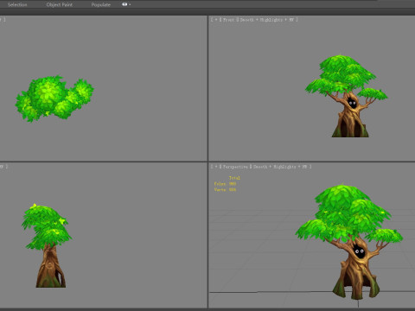Click the yellow Total statistics heading
Viewport: 415px width, 311px height.
coord(234,178)
